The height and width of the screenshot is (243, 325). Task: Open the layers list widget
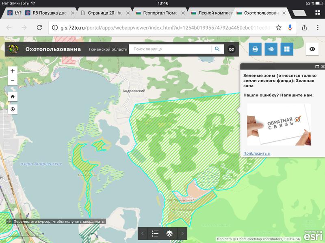point(169,233)
